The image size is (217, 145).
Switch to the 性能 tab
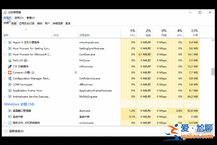pos(14,23)
